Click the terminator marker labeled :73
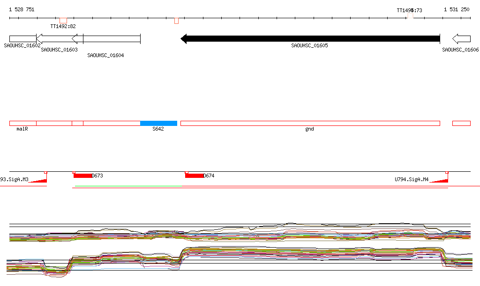Screen dimensions: 480x286 coord(410,15)
